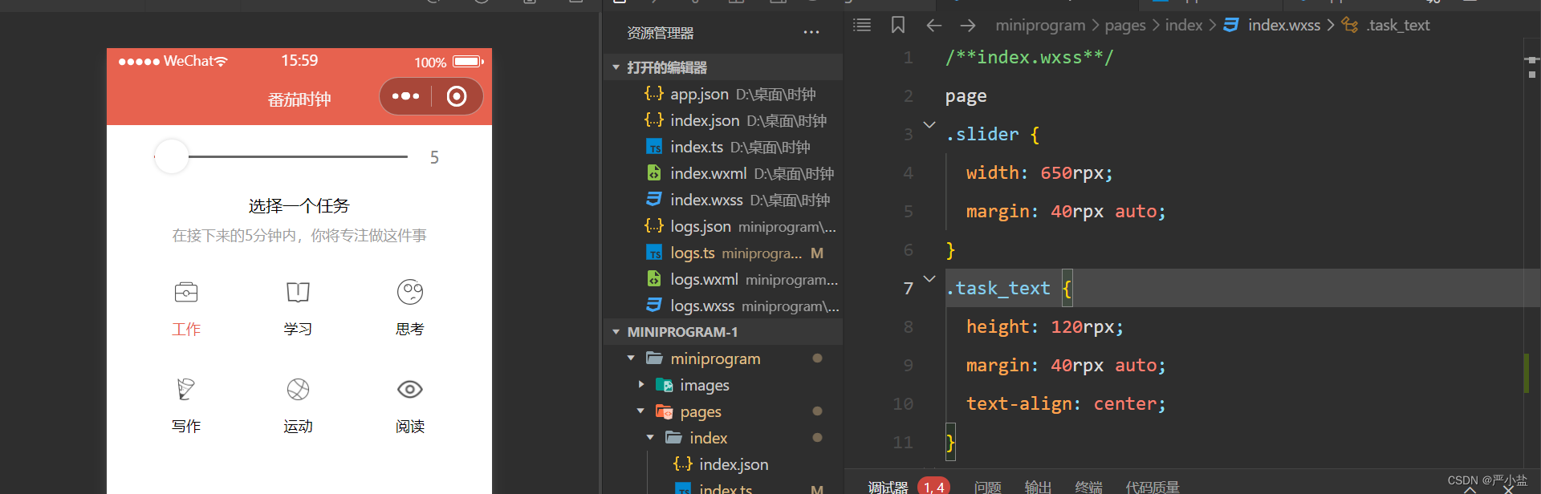This screenshot has height=494, width=1541.
Task: Click the slider value 5
Action: pyautogui.click(x=434, y=157)
